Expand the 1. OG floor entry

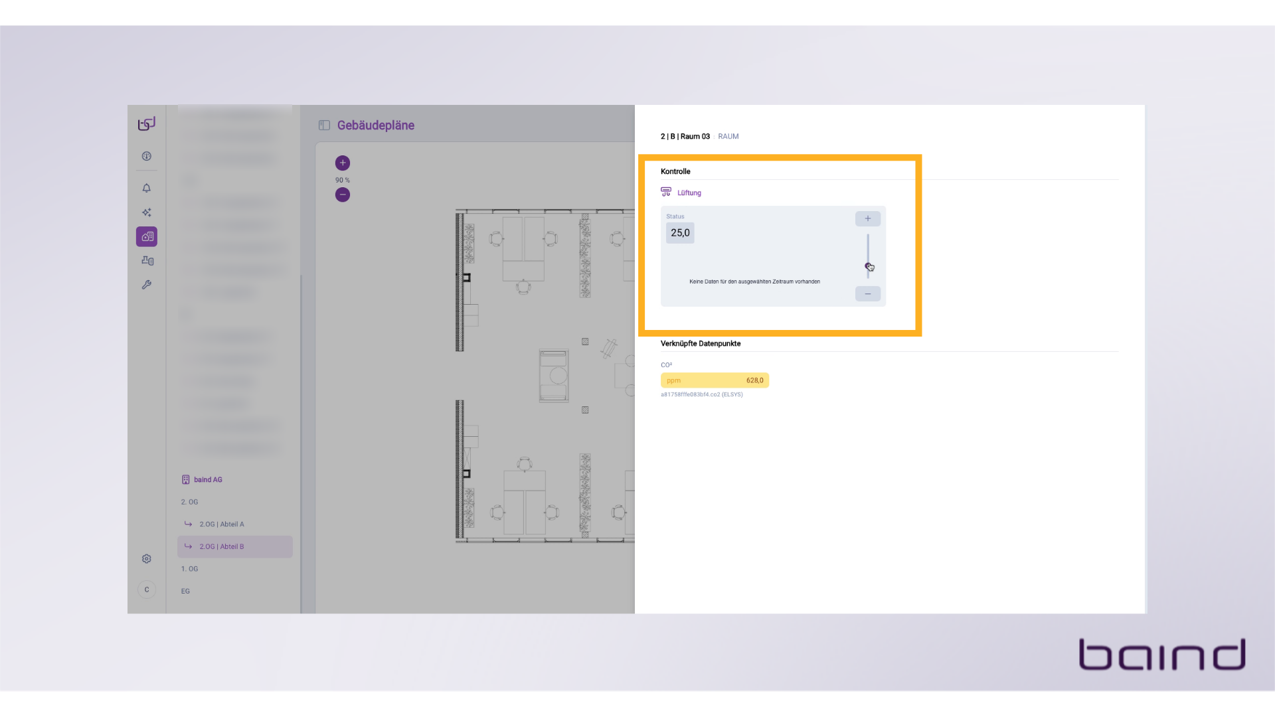(x=190, y=569)
